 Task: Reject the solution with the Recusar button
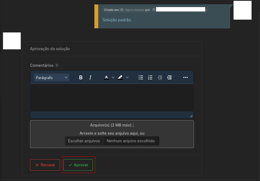[x=45, y=165]
